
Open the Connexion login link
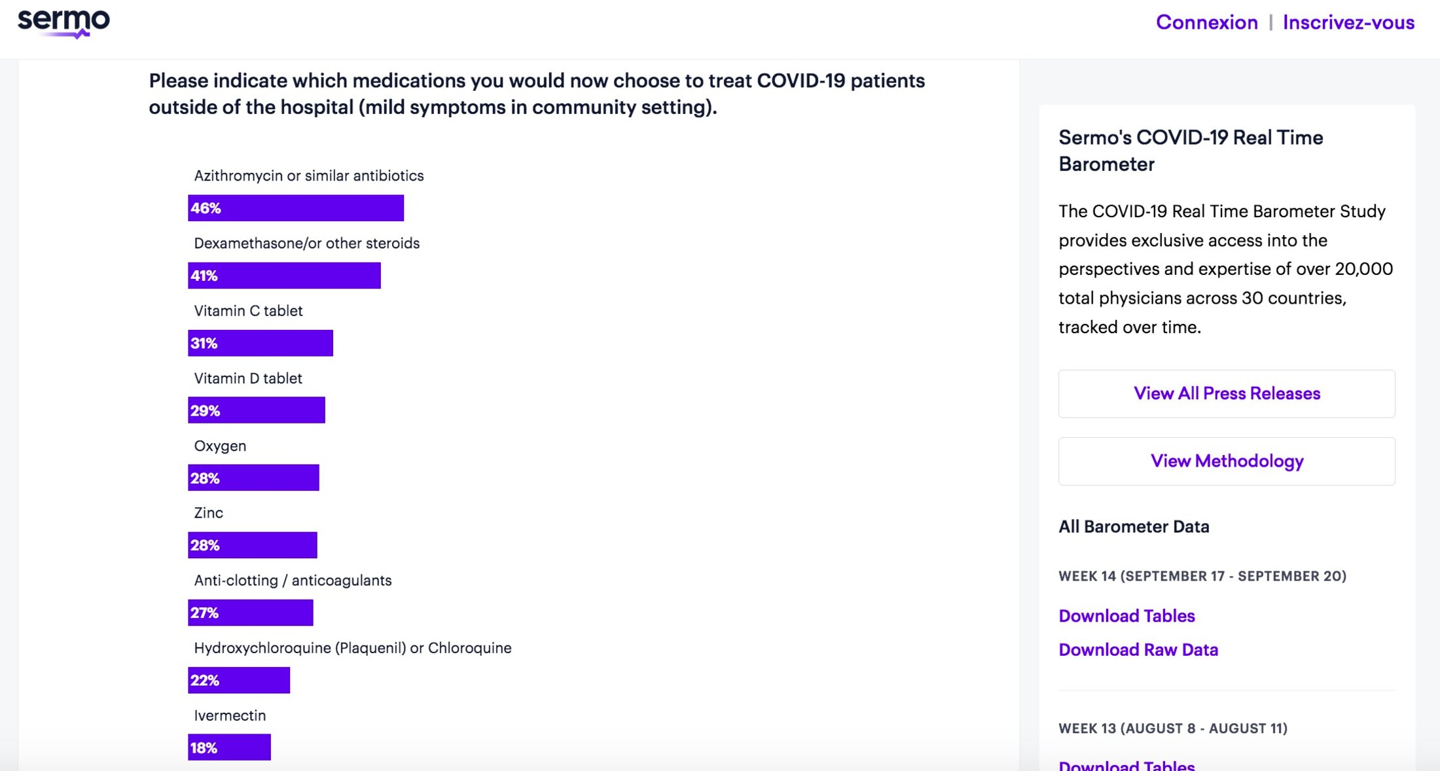tap(1206, 22)
